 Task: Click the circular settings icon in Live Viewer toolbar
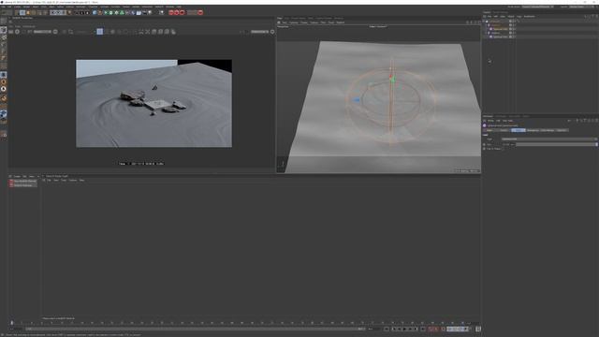tap(17, 32)
